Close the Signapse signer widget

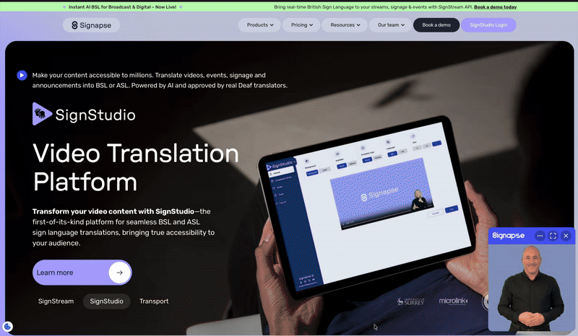pos(566,236)
